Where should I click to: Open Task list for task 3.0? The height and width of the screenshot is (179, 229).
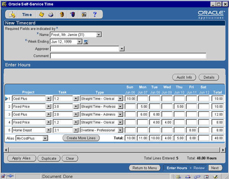pos(76,106)
